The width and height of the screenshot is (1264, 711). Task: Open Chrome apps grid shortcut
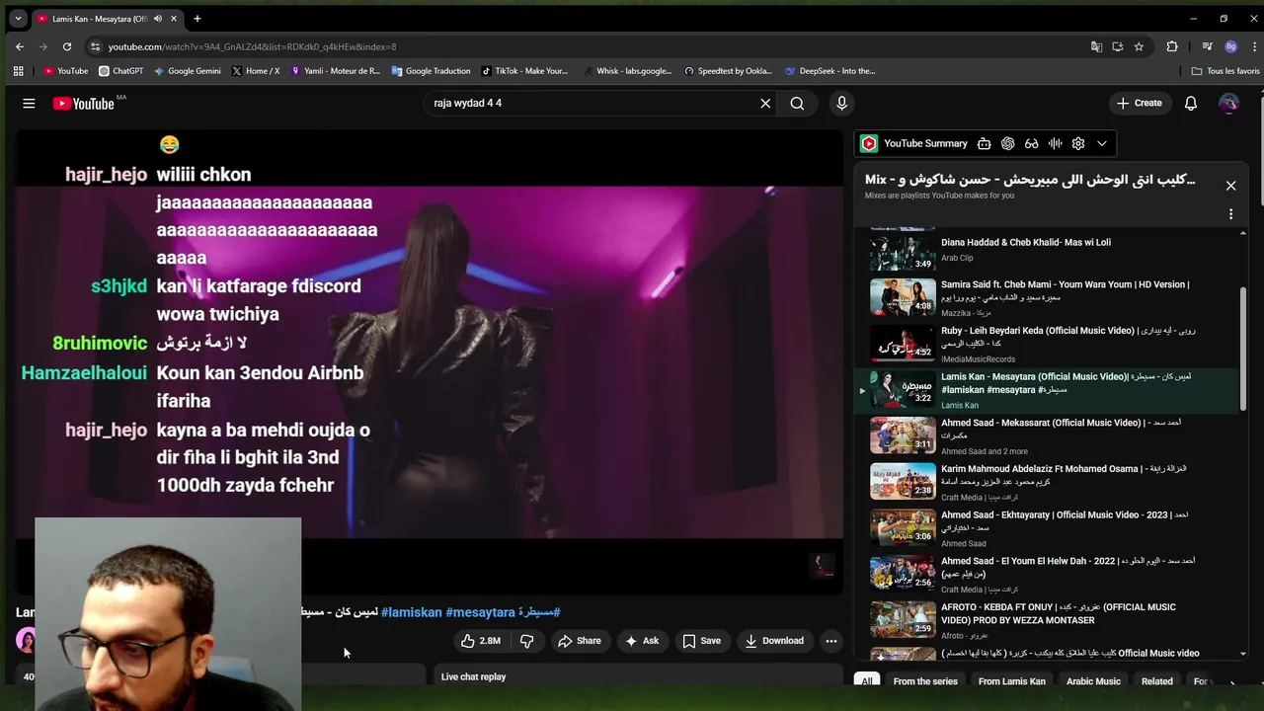(18, 71)
